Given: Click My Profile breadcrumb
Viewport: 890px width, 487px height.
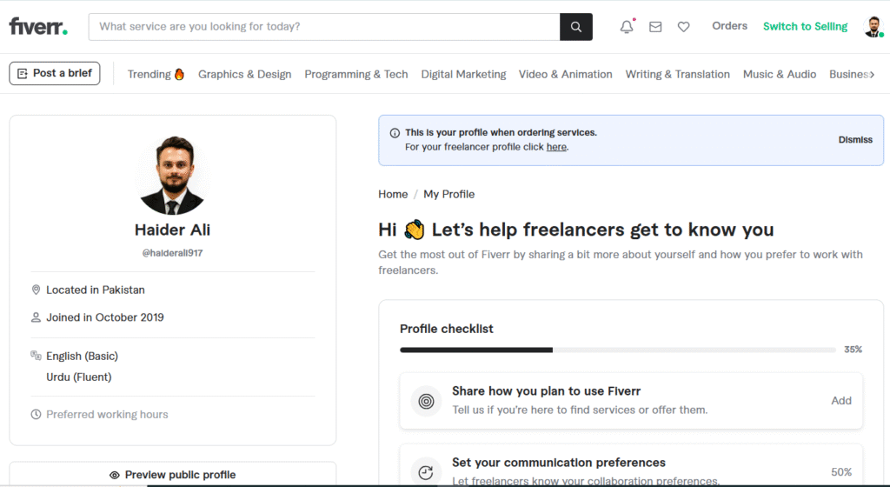Looking at the screenshot, I should pos(449,194).
